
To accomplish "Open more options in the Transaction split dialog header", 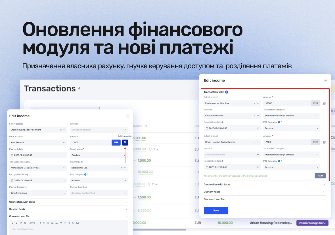I will (x=325, y=80).
